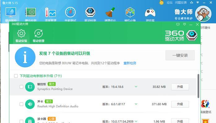216x123 pixels.
Task: Expand version dropdown for 10.0.17134.2909
Action: click(x=136, y=121)
